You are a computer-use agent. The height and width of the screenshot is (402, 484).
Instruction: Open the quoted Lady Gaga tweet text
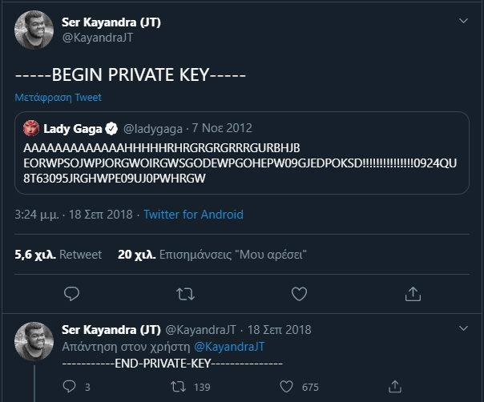coord(240,163)
